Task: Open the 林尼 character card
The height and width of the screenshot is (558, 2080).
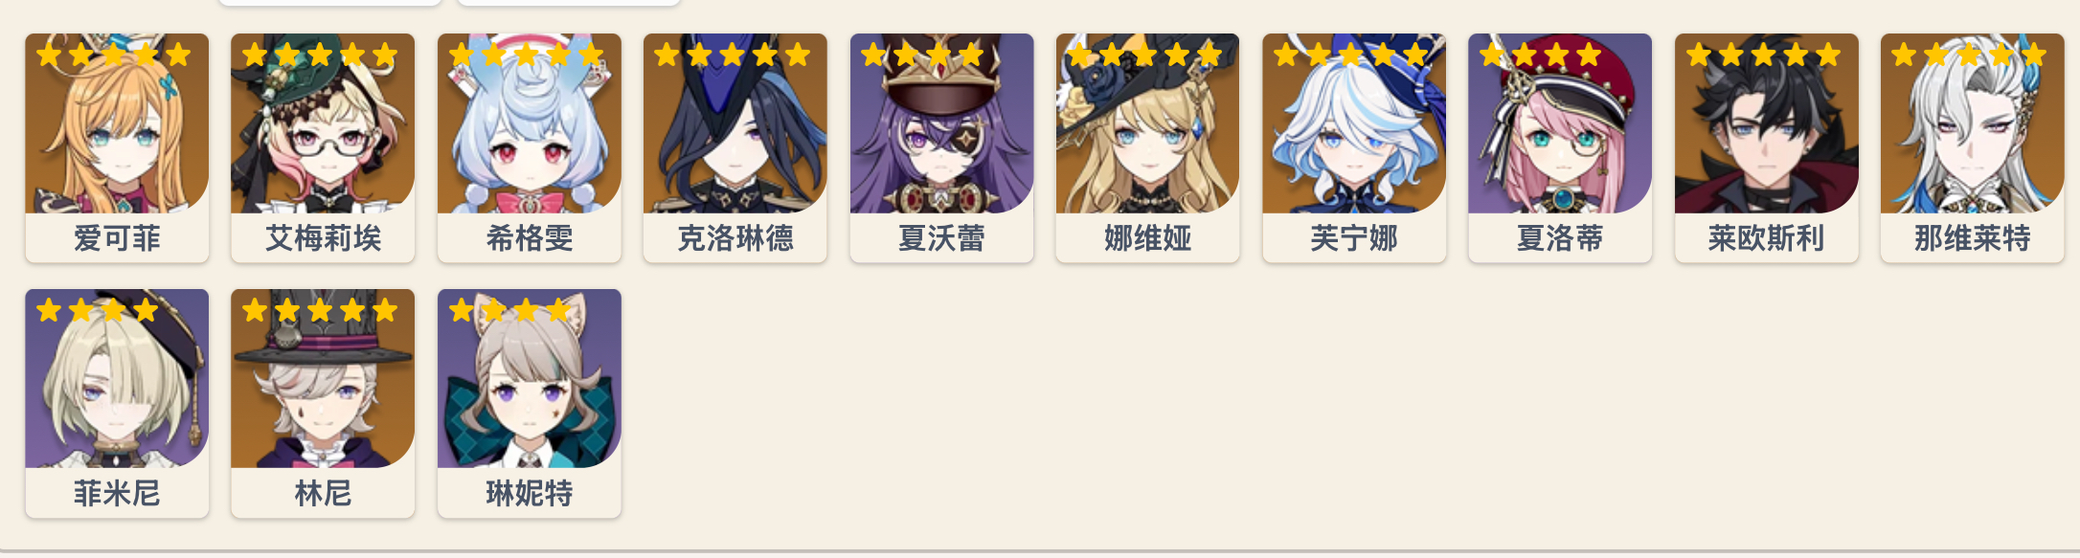Action: point(323,403)
